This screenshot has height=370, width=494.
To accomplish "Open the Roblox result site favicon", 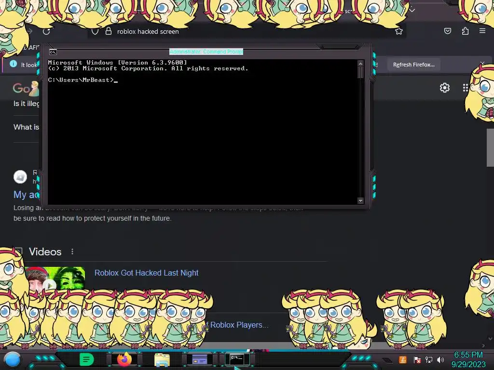I will click(20, 176).
